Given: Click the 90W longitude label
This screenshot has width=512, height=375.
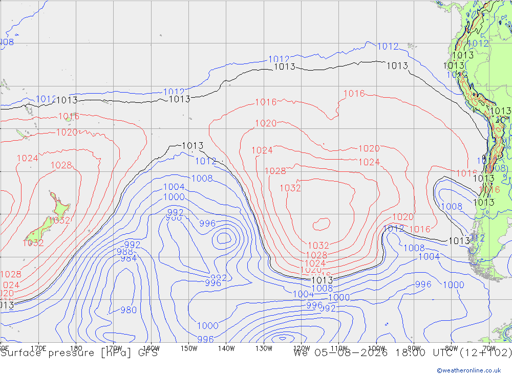Looking at the screenshot, I should (414, 348).
